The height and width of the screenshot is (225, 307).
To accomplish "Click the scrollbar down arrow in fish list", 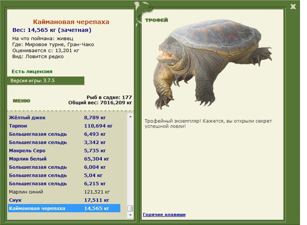I will (x=130, y=215).
